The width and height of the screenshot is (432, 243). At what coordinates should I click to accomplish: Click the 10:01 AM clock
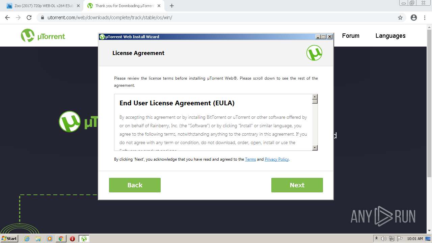415,239
